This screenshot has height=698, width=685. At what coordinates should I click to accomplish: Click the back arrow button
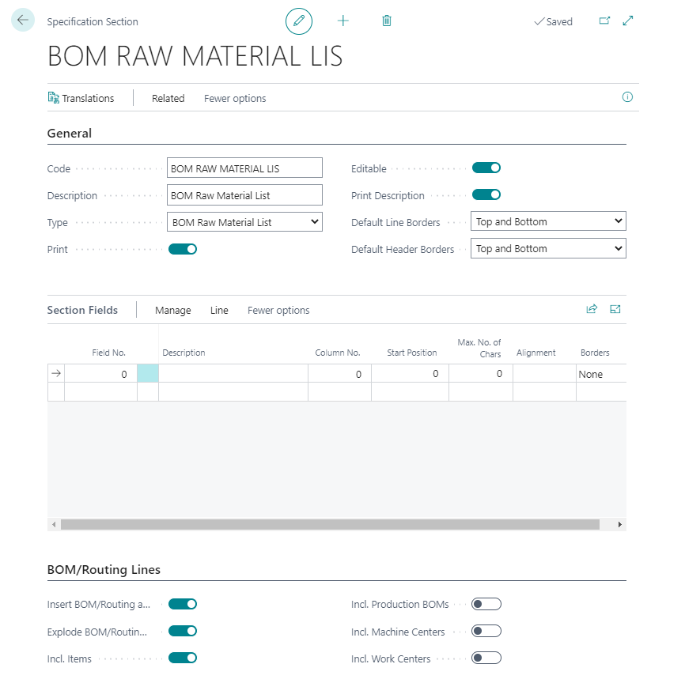coord(23,20)
